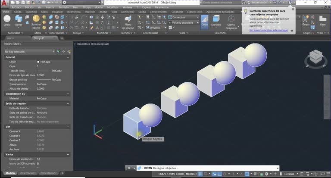This screenshot has width=331, height=178.
Task: Select the Barrer sweep tool
Action: (x=19, y=21)
